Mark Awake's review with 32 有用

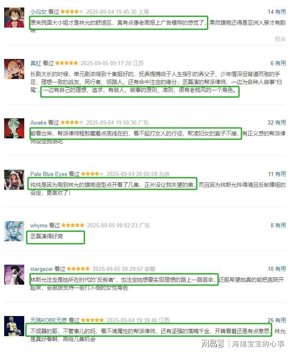point(280,122)
